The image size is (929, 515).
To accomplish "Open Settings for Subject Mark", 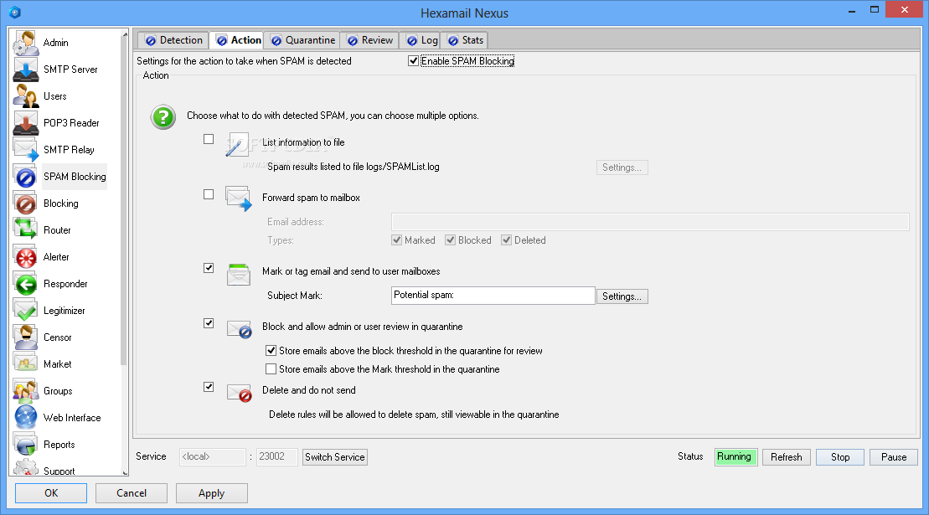I will coord(622,296).
